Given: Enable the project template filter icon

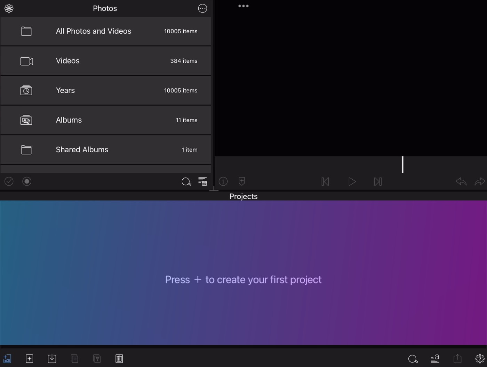Looking at the screenshot, I should 97,359.
